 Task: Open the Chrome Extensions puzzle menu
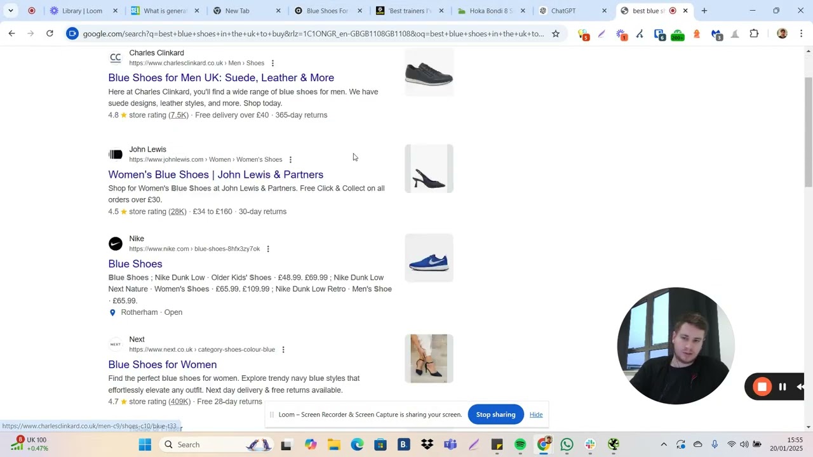click(x=754, y=34)
